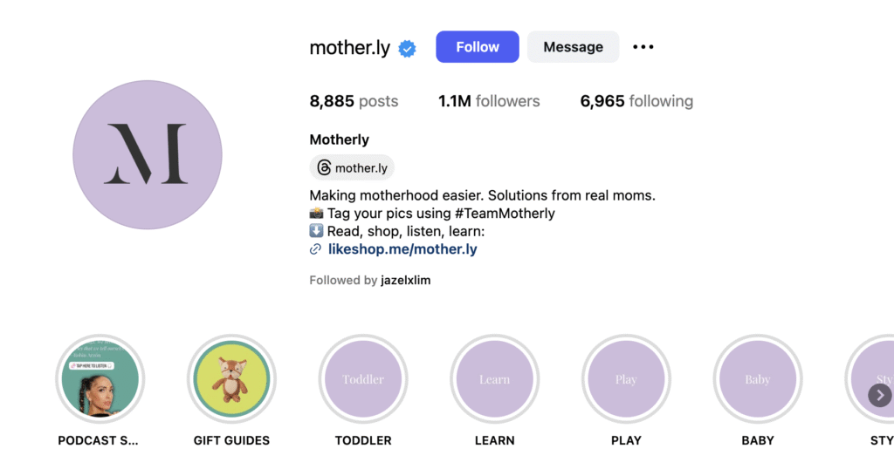894x476 pixels.
Task: Click the 8,885 posts count
Action: click(354, 101)
